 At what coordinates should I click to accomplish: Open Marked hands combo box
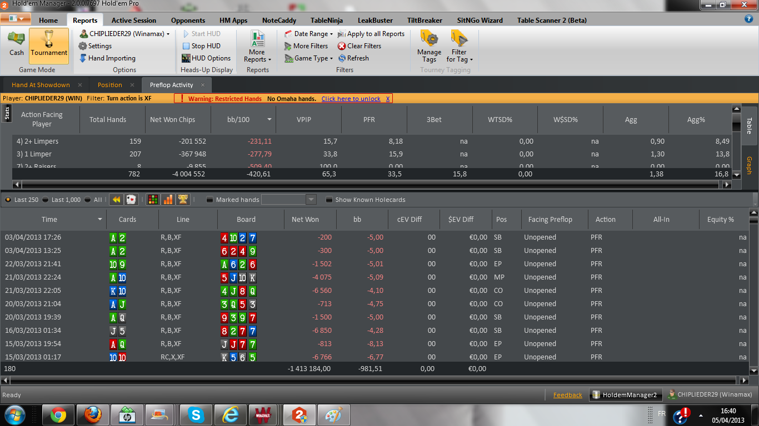point(288,200)
